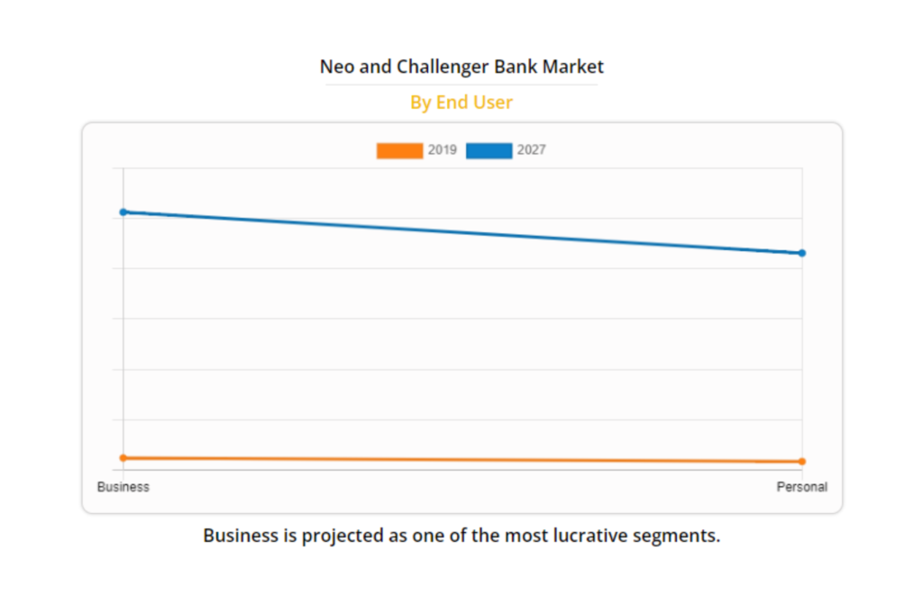Click the Personal x-axis label

801,487
